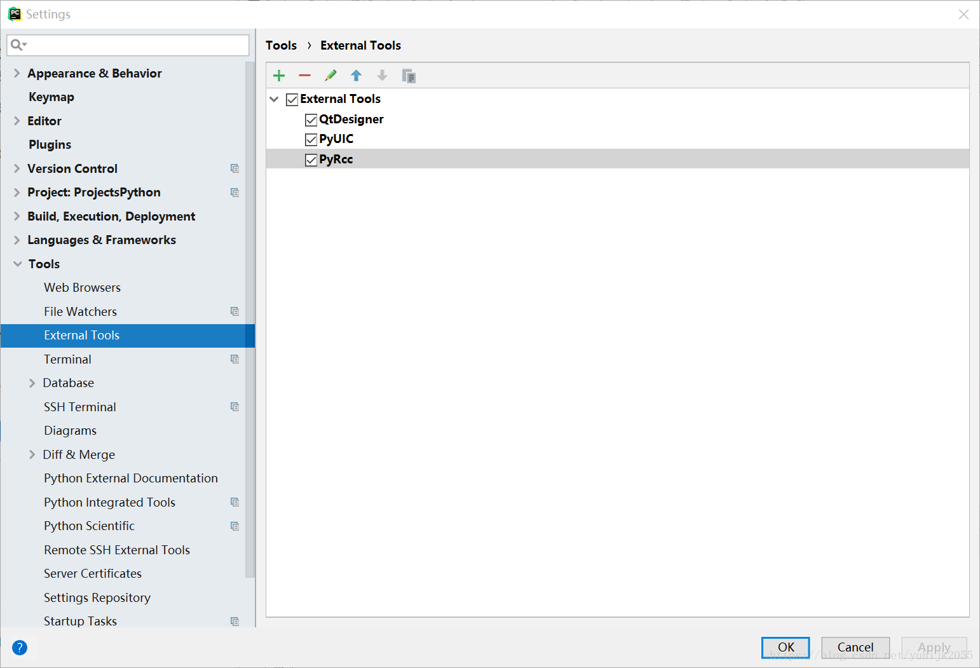Viewport: 980px width, 668px height.
Task: Collapse the Tools section arrow
Action: coord(17,264)
